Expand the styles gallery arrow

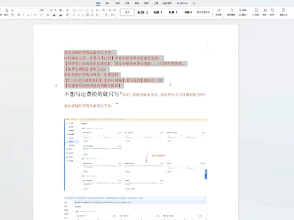click(212, 15)
